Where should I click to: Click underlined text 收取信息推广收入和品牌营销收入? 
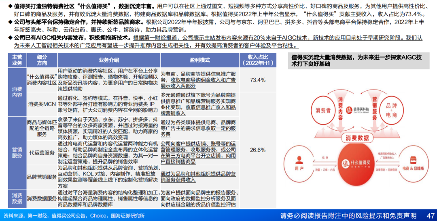pos(198,110)
